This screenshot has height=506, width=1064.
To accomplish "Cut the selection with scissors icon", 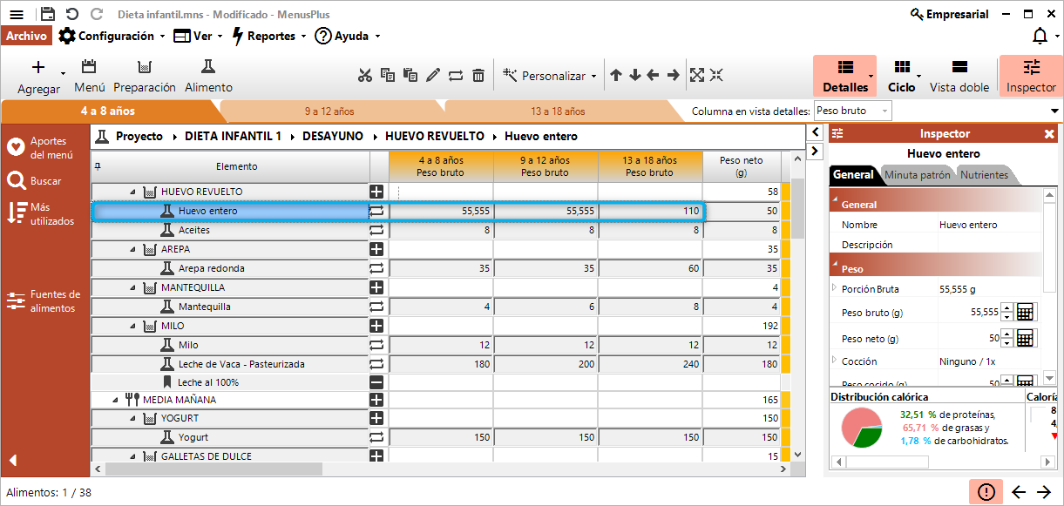I will tap(365, 75).
